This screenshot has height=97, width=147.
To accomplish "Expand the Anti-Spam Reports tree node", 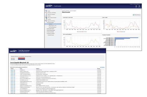I will [47, 29].
